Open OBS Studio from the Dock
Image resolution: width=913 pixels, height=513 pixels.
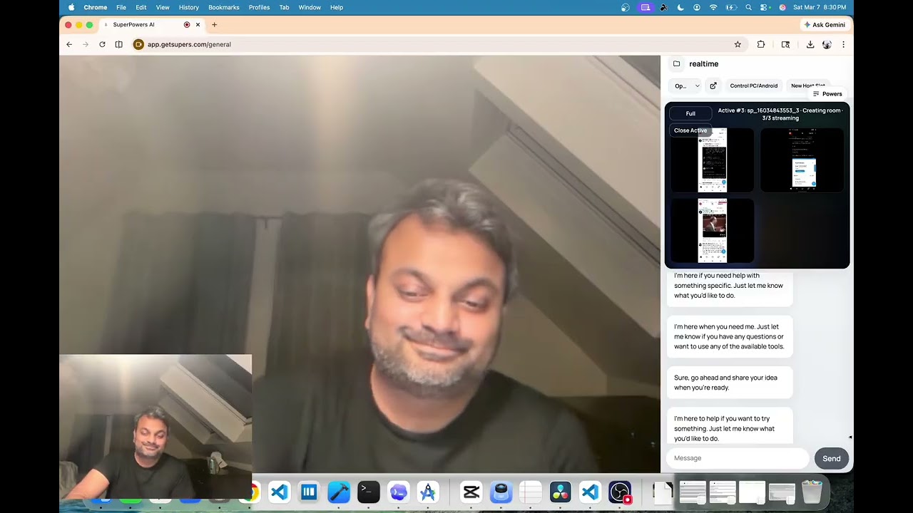[x=620, y=492]
